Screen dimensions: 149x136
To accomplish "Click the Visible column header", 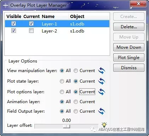I will [x=14, y=16].
